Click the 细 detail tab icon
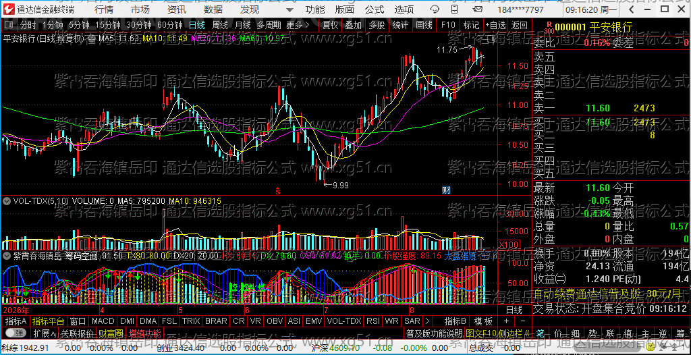691x355 pixels. (x=576, y=333)
